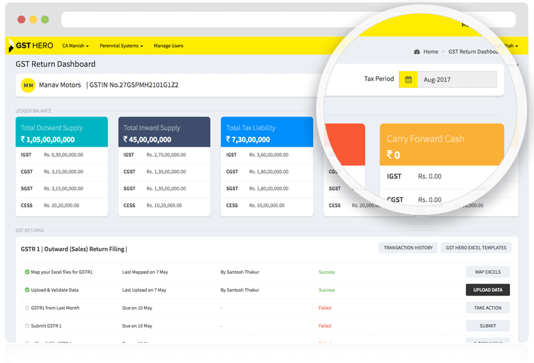Click the ₹ 7,30,00,000 tax liability total
534x363 pixels.
(248, 139)
